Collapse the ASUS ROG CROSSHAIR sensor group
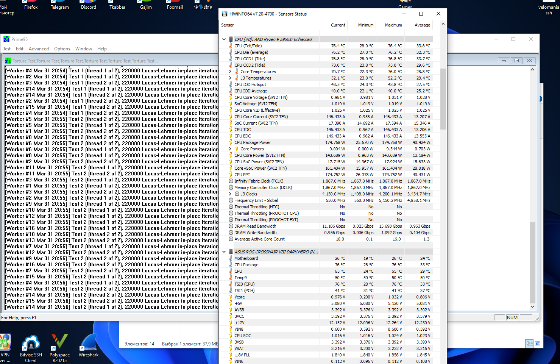The height and width of the screenshot is (364, 560). coord(224,252)
